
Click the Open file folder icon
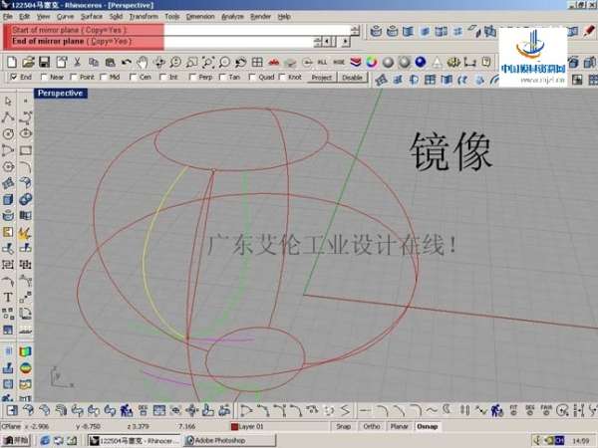[x=28, y=62]
